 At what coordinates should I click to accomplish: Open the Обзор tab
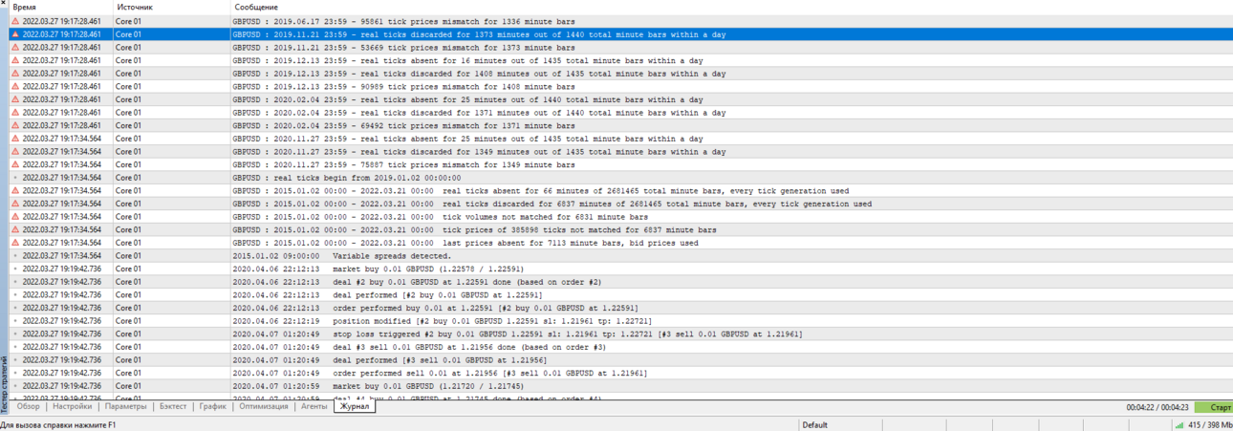pyautogui.click(x=29, y=406)
